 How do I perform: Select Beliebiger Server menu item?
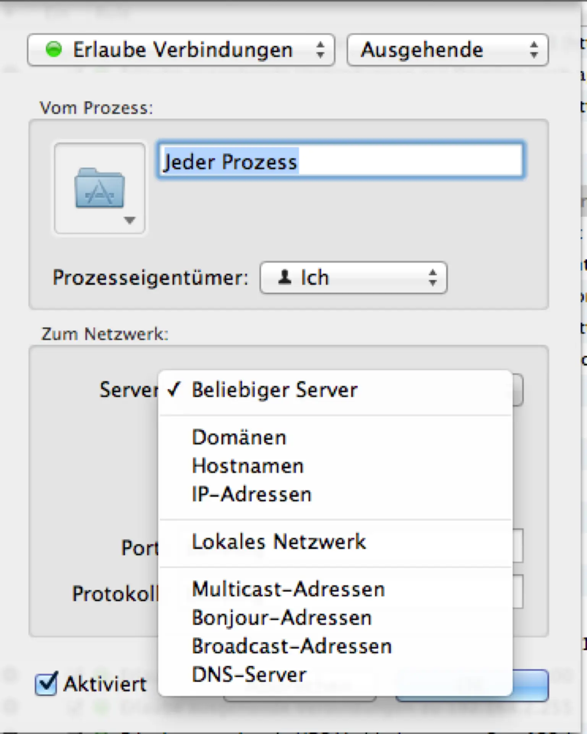click(274, 390)
